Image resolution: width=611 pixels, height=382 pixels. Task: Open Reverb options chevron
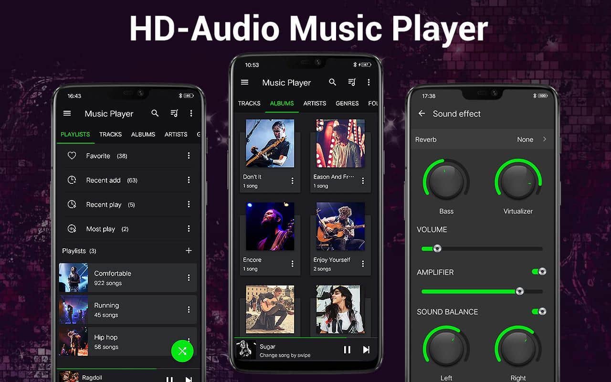(544, 139)
